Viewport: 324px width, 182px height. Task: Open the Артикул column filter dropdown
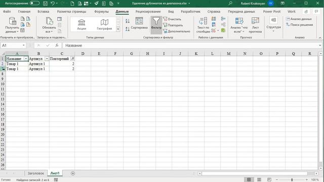[x=47, y=59]
